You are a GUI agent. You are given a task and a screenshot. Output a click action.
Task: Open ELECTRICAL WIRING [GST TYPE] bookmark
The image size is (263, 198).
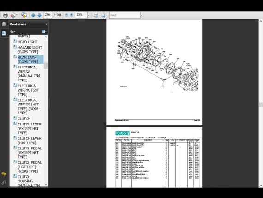pyautogui.click(x=28, y=90)
